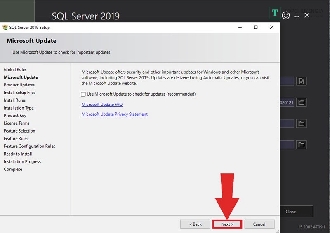
Task: Select License Terms in the steps list
Action: click(x=16, y=123)
